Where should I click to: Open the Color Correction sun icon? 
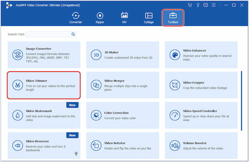coord(96,115)
